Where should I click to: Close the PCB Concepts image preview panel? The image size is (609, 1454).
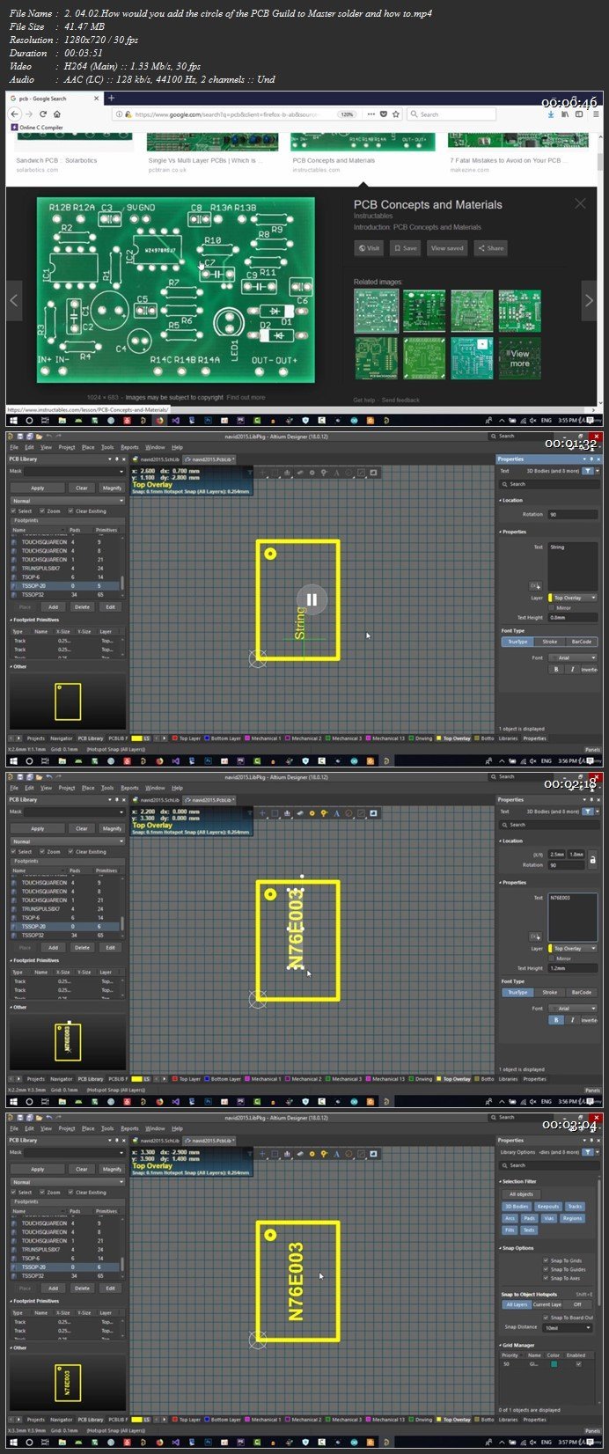click(x=580, y=203)
